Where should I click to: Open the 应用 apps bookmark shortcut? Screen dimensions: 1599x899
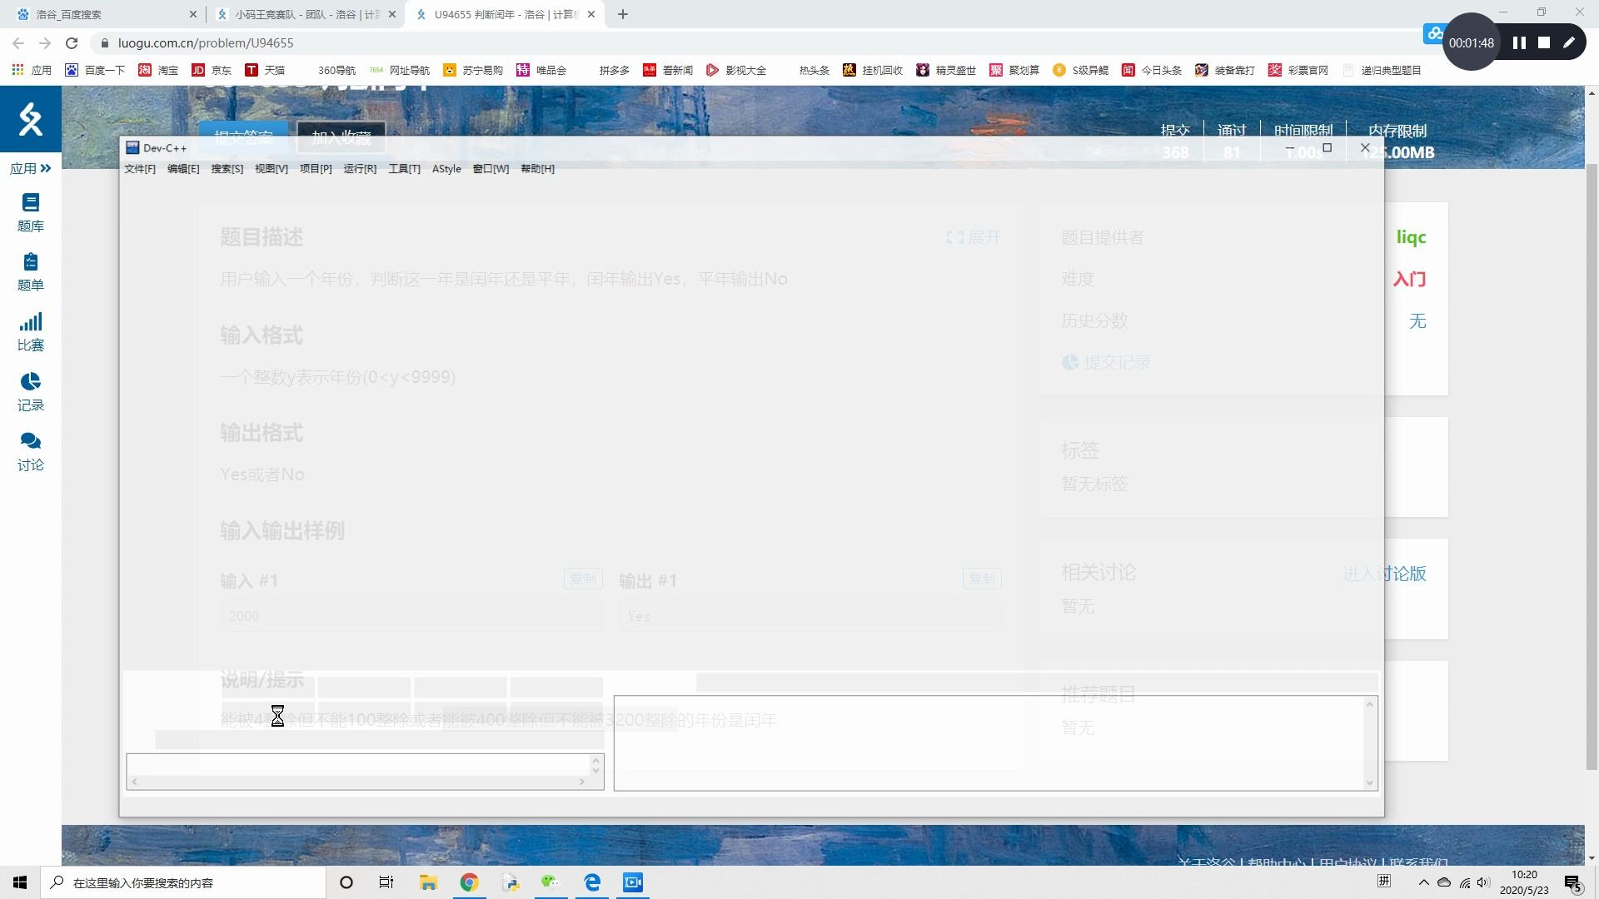coord(32,70)
